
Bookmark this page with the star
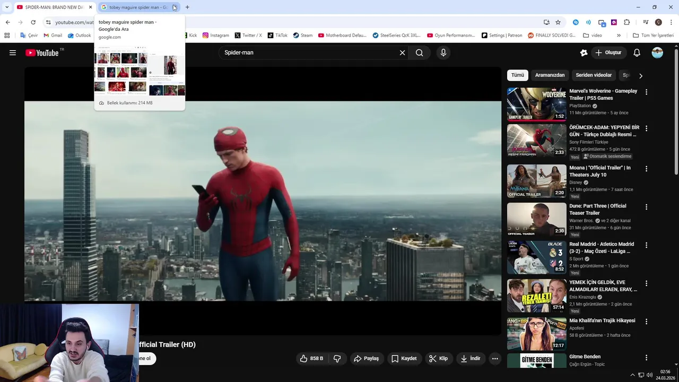558,22
